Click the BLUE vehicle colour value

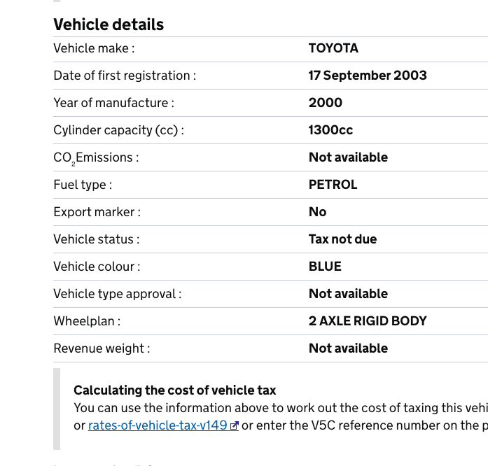pyautogui.click(x=325, y=267)
